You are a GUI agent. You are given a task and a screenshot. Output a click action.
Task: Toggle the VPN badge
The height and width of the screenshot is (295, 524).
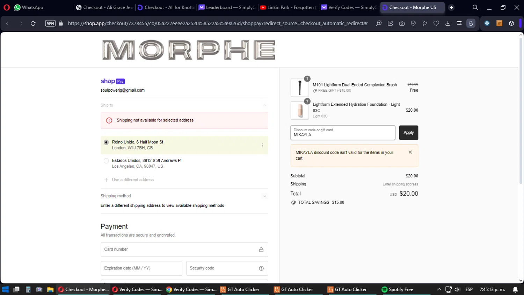click(50, 23)
